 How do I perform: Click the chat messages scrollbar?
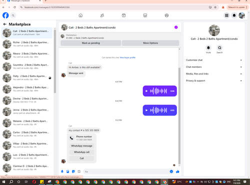(179, 116)
